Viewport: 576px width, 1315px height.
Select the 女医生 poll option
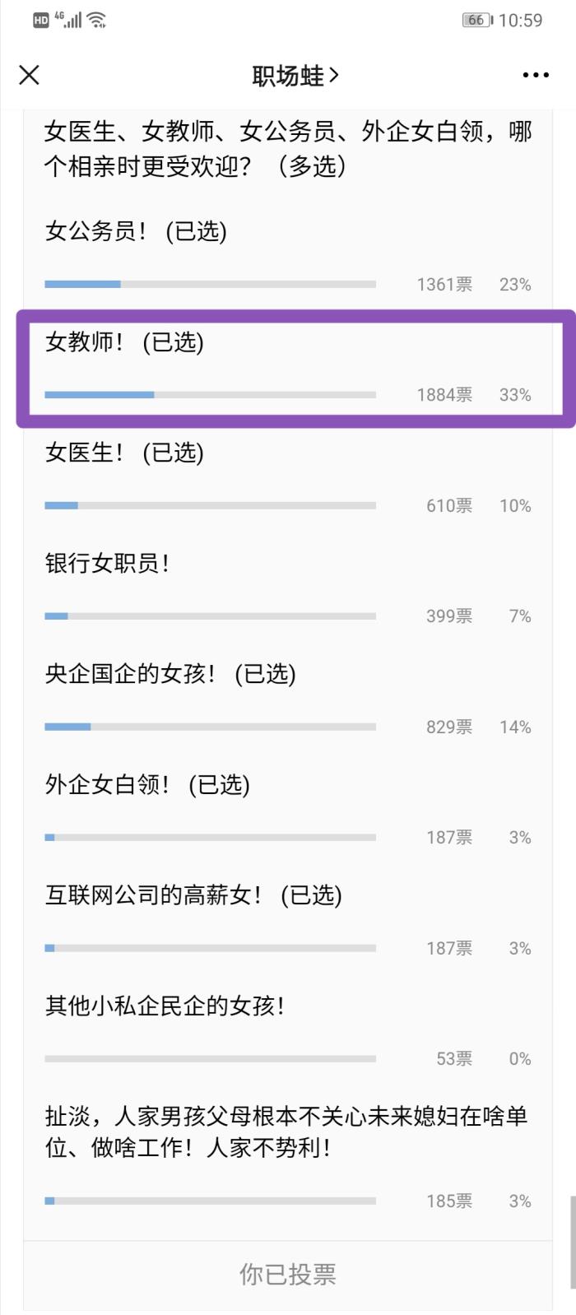pos(124,453)
